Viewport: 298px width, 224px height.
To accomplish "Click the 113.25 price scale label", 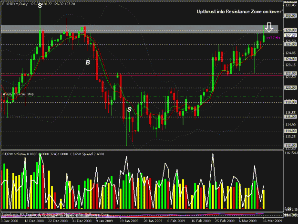I will (290, 137).
